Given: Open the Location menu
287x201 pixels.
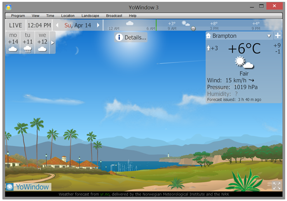Looking at the screenshot, I should coord(68,16).
